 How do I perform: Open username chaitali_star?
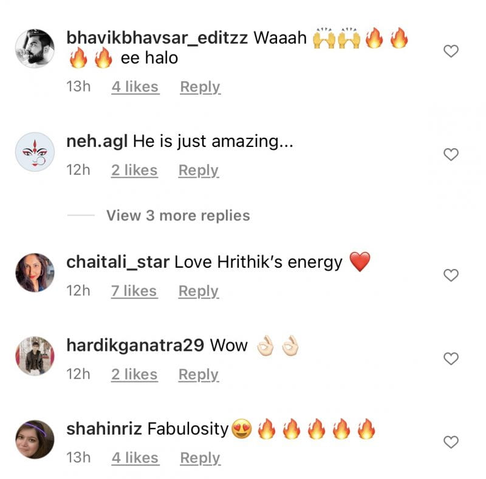pos(118,262)
